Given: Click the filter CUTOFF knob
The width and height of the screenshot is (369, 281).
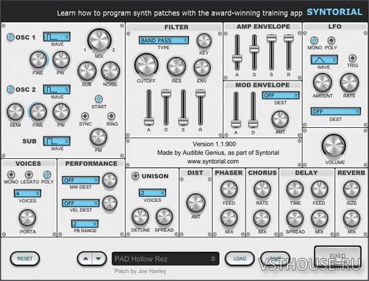Looking at the screenshot, I should (146, 65).
